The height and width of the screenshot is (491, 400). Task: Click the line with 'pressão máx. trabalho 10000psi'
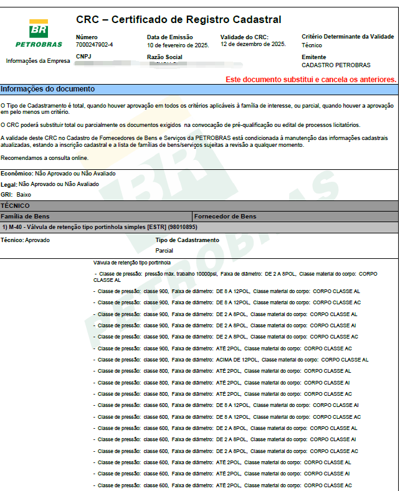[x=235, y=277]
